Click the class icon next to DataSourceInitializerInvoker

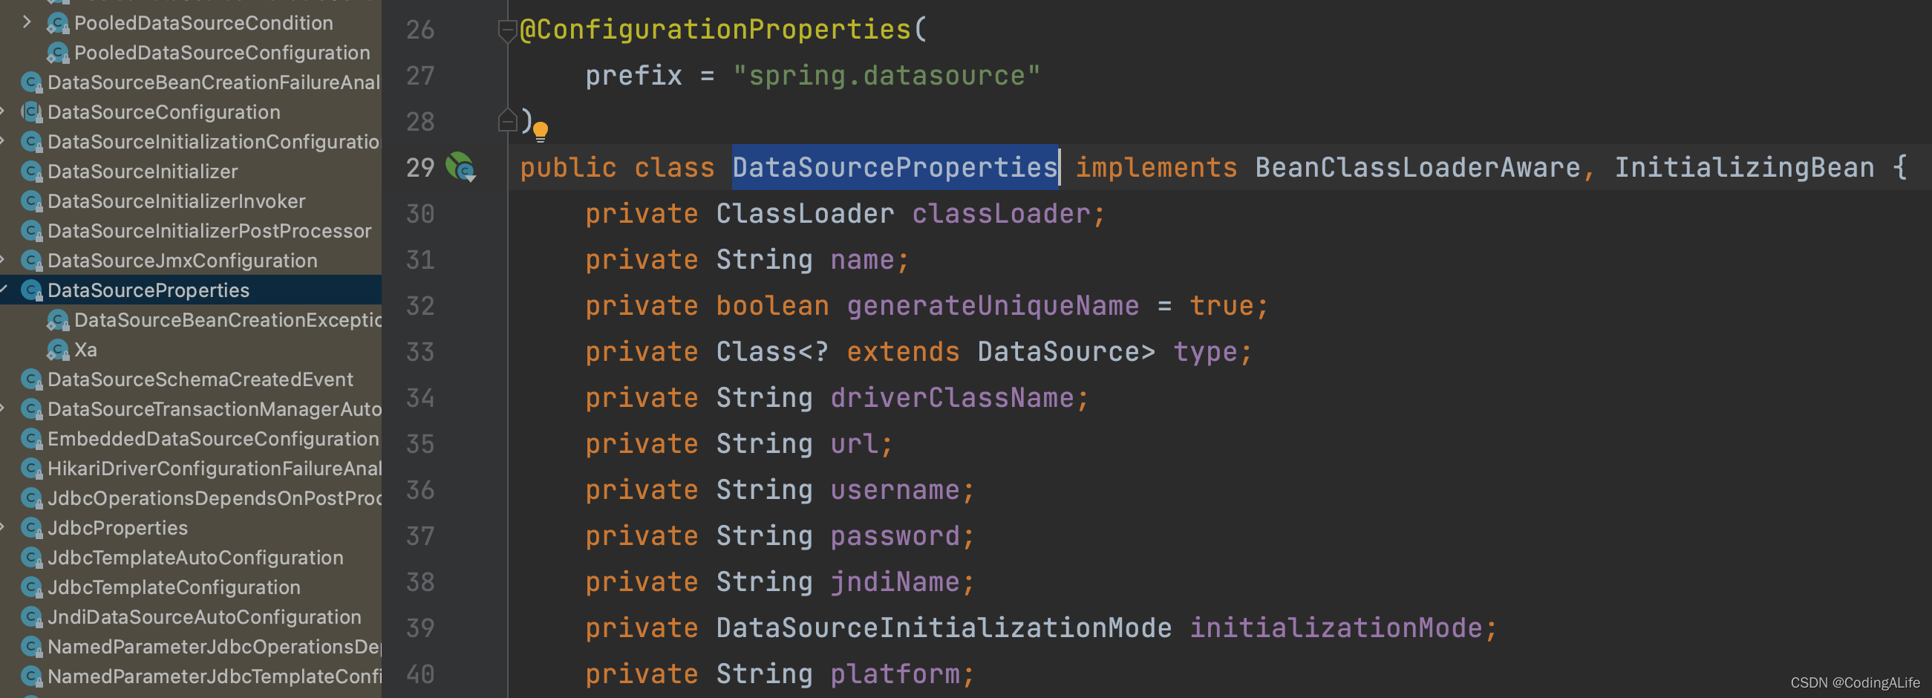(x=30, y=201)
